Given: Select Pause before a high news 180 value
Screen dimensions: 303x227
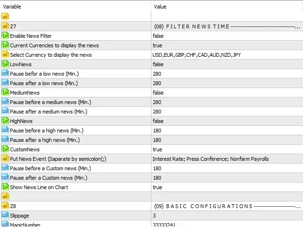Looking at the screenshot, I should pos(227,131).
